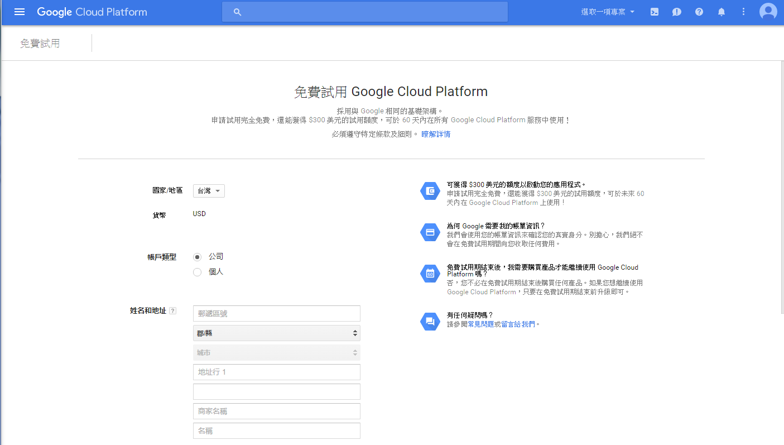Click the chat questions hexagon icon
This screenshot has width=784, height=445.
coord(430,321)
